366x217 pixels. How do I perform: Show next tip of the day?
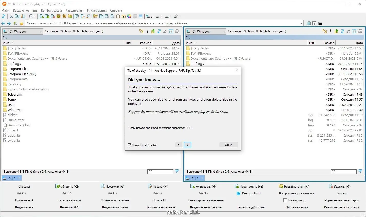(x=188, y=145)
